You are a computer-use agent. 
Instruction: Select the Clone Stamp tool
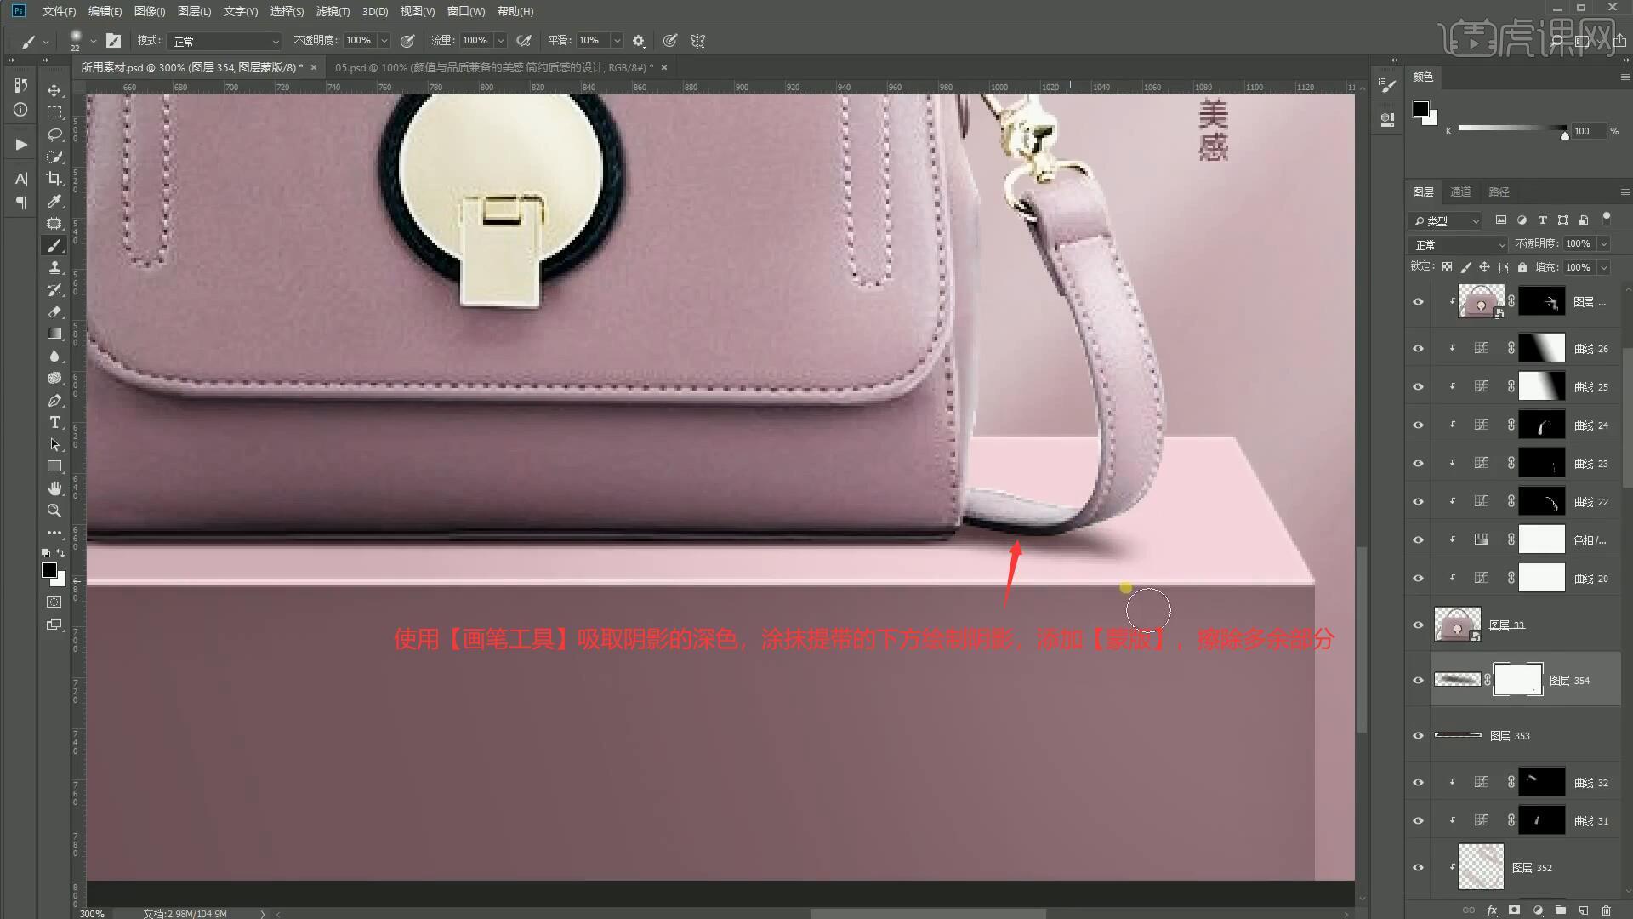point(54,267)
